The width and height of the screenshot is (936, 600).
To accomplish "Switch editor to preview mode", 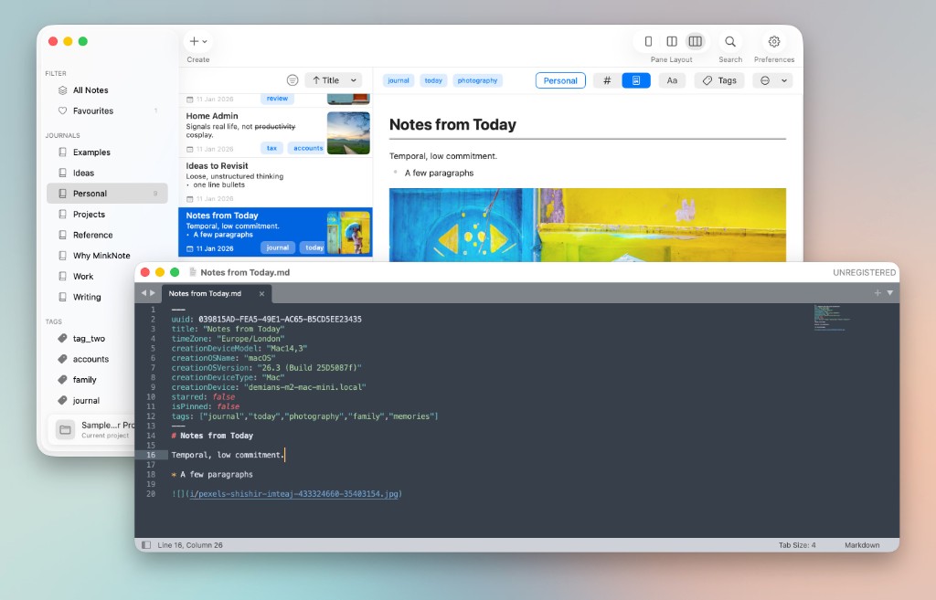I will [x=636, y=80].
